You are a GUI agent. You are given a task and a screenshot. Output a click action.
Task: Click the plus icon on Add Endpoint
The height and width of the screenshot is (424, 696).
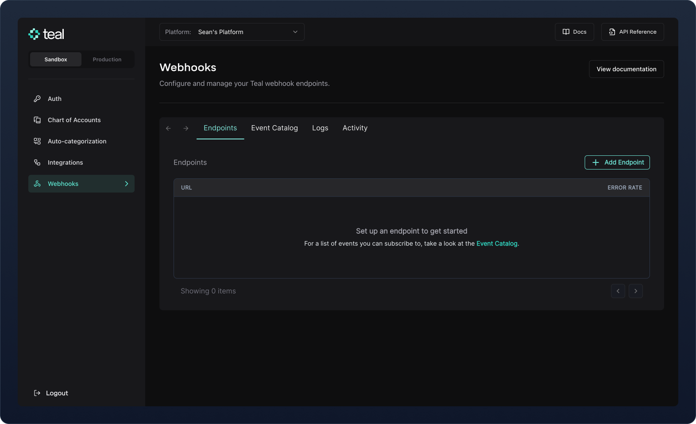click(x=595, y=162)
